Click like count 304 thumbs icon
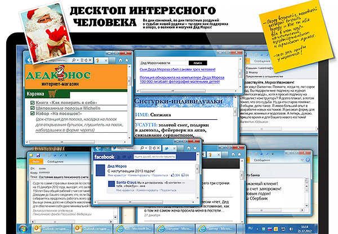Viewport: 338px width, 234px height. pyautogui.click(x=175, y=175)
